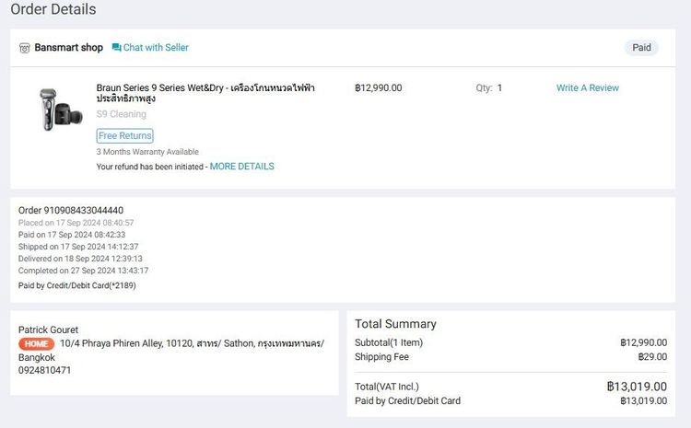The height and width of the screenshot is (428, 691).
Task: Open the Bansmart shop store name
Action: tap(69, 48)
